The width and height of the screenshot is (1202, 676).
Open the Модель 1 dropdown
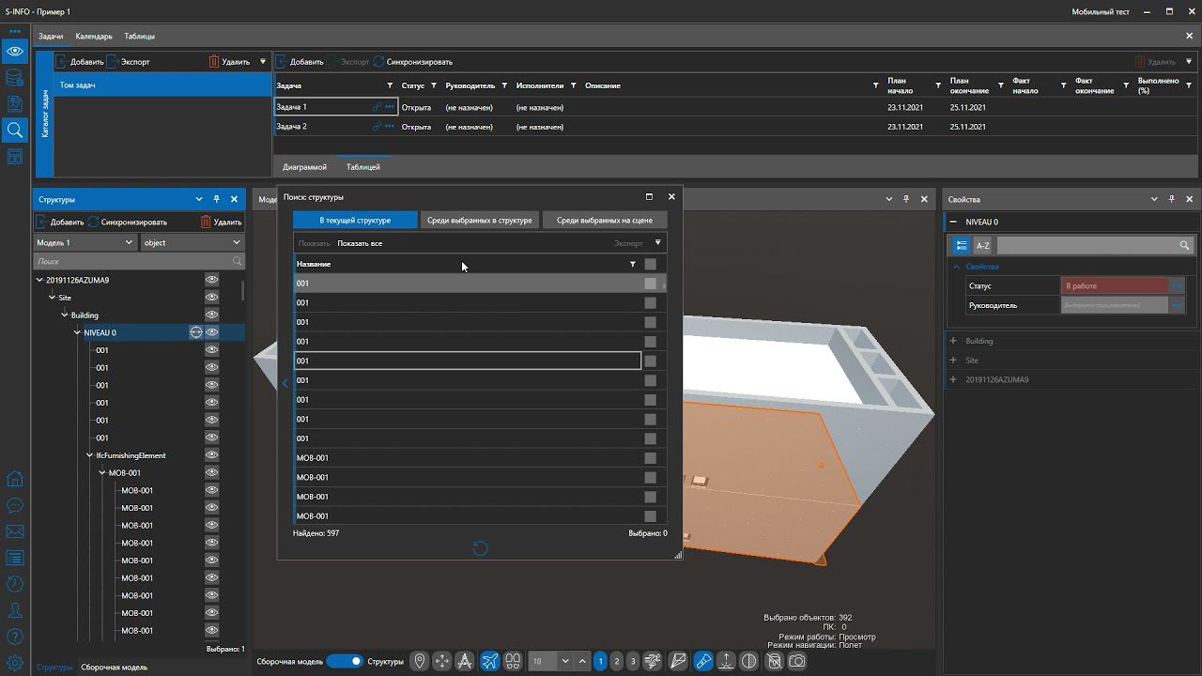pyautogui.click(x=85, y=242)
